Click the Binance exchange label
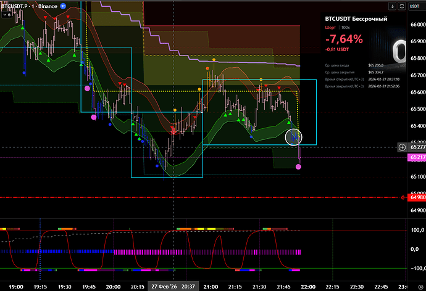The image size is (426, 291). pos(50,6)
